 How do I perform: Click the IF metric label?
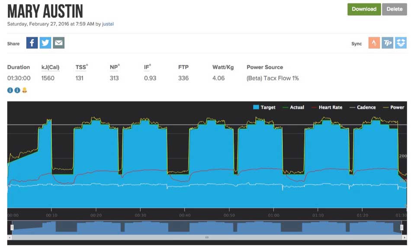[147, 67]
